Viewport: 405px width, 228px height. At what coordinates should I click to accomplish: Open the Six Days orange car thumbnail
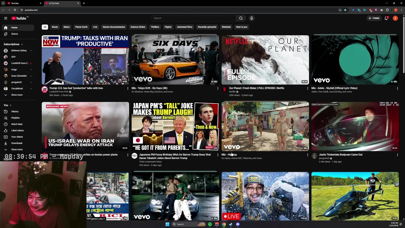click(x=175, y=60)
